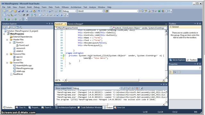The height and width of the screenshot is (115, 205).
Task: Click the New Project toolbar icon
Action: [x=5, y=11]
